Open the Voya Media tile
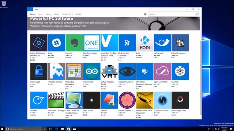The image size is (234, 131). tap(92, 100)
